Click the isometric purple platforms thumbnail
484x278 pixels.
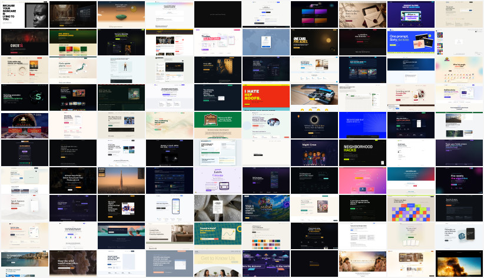coord(266,263)
